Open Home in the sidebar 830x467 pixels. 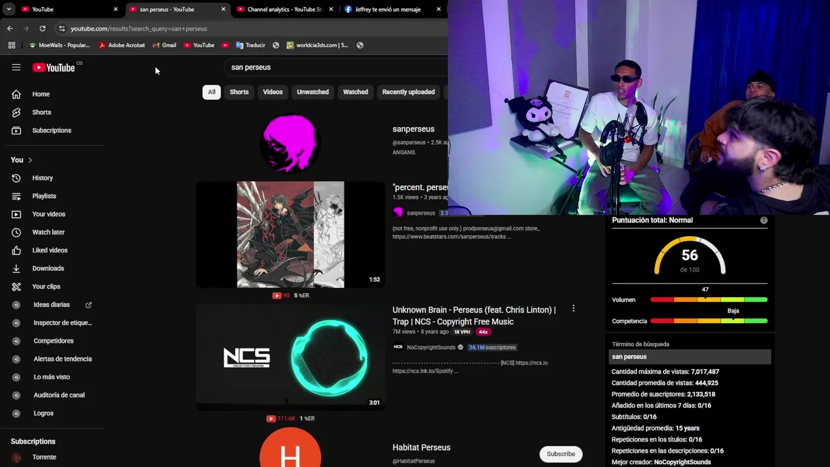[41, 94]
